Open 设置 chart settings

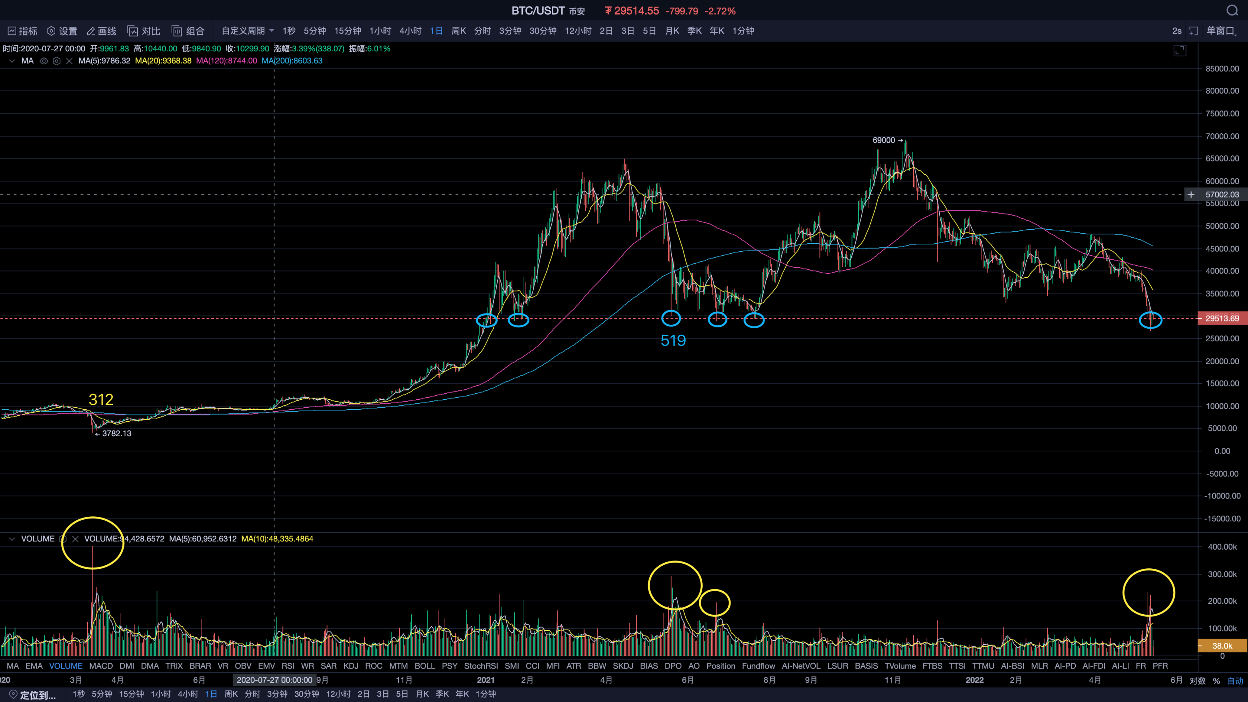[x=62, y=31]
